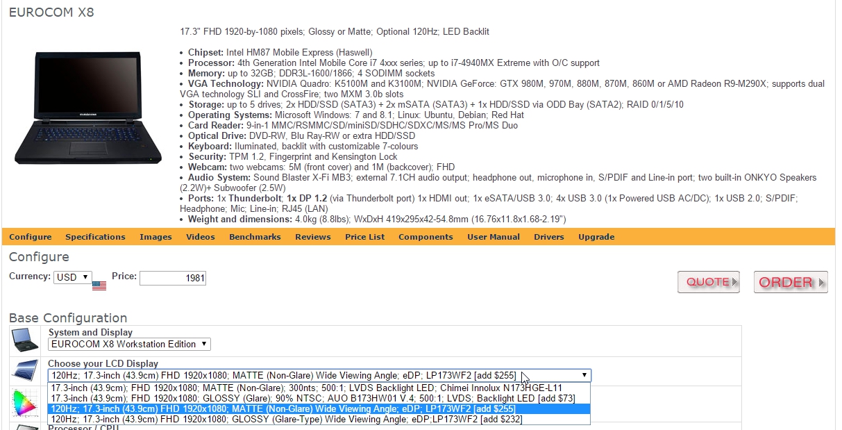Choose the 120Hz GLOSSY LP173WF2 add $232 option

[319, 419]
